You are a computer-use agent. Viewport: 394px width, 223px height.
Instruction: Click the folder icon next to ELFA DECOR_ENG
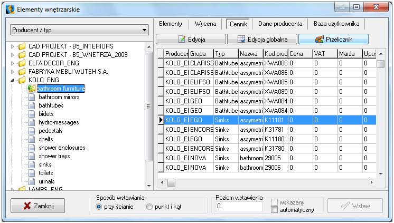point(22,63)
